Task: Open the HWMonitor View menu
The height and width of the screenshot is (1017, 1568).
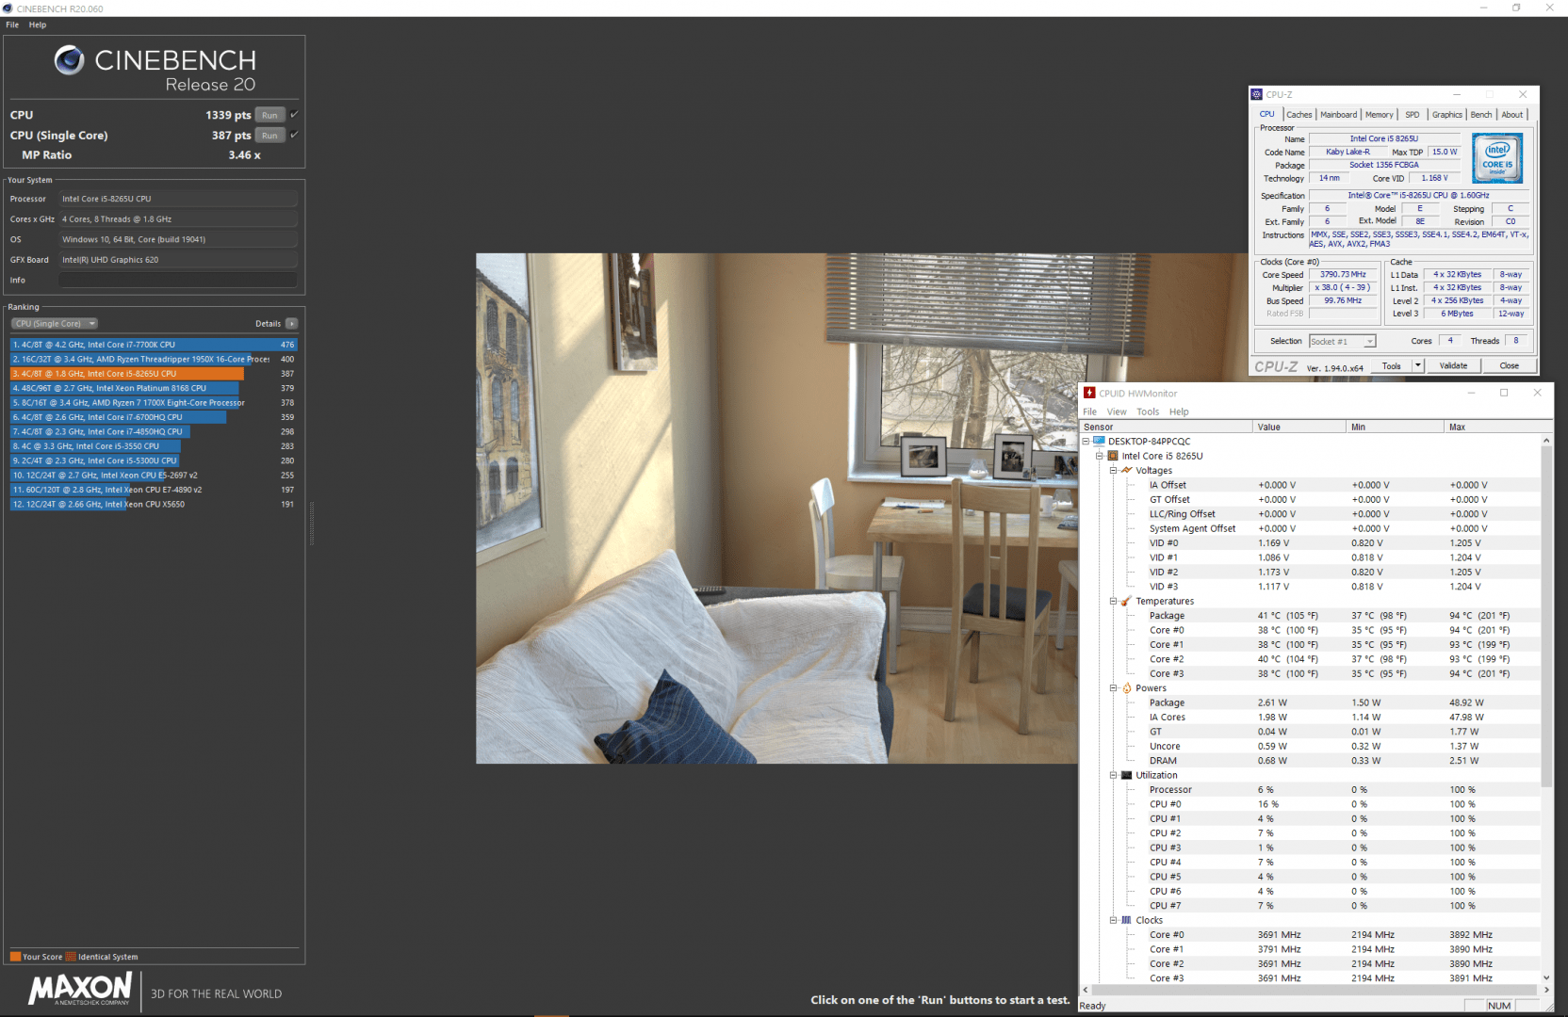Action: [1117, 412]
